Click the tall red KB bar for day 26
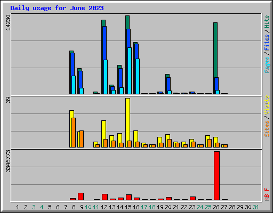 click(x=216, y=176)
